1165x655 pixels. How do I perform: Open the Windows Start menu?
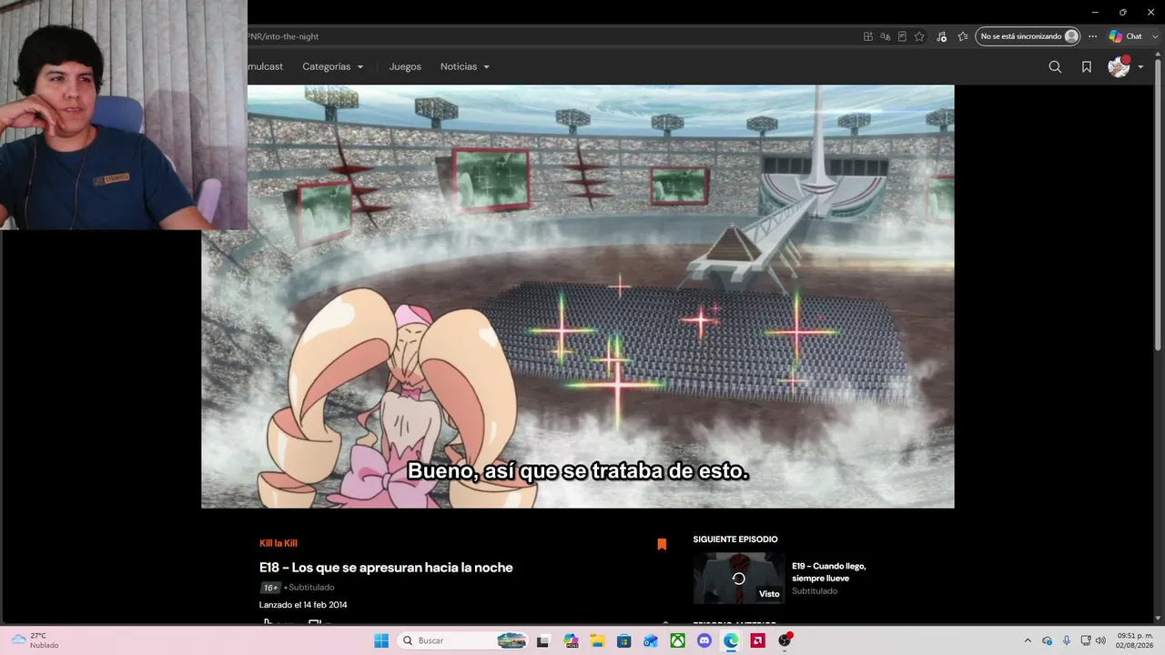pyautogui.click(x=381, y=640)
